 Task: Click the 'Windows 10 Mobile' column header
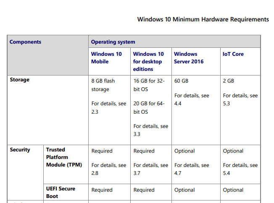106,58
